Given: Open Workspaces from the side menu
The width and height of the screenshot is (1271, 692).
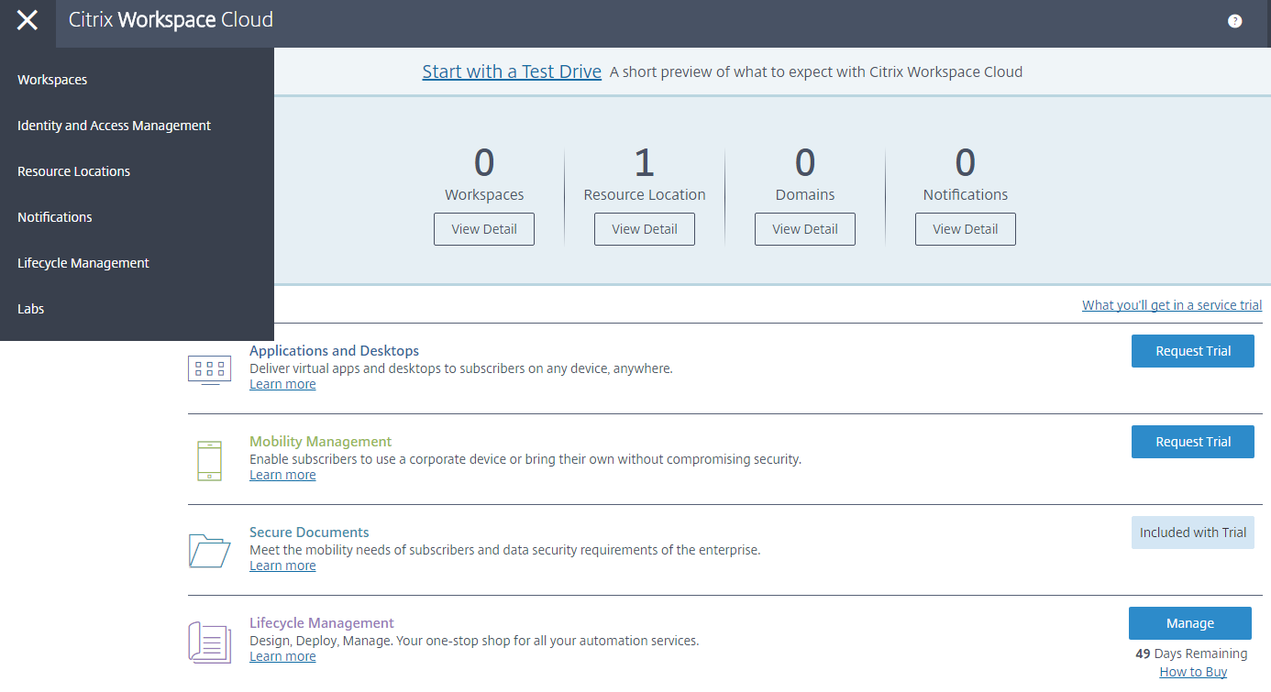Looking at the screenshot, I should [x=52, y=80].
